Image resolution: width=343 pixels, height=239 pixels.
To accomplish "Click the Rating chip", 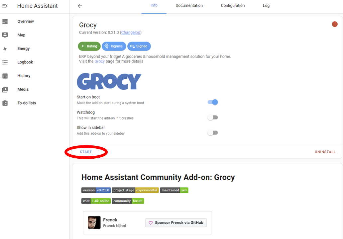I will tap(89, 46).
